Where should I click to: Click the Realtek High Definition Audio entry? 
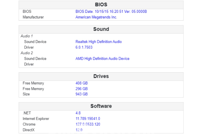(x=98, y=42)
